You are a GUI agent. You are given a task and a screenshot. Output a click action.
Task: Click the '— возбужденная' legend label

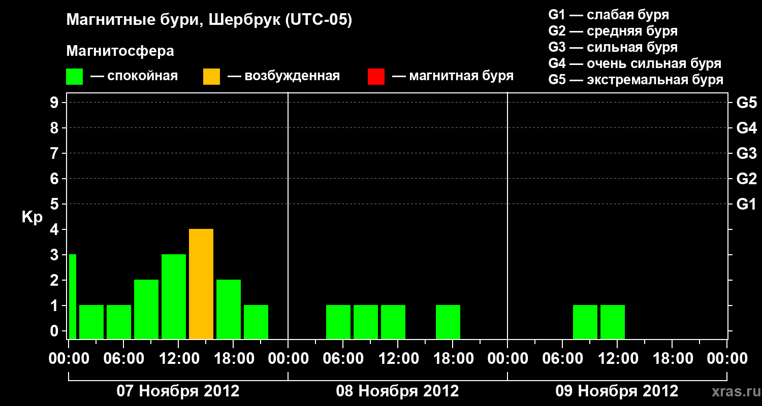click(283, 77)
